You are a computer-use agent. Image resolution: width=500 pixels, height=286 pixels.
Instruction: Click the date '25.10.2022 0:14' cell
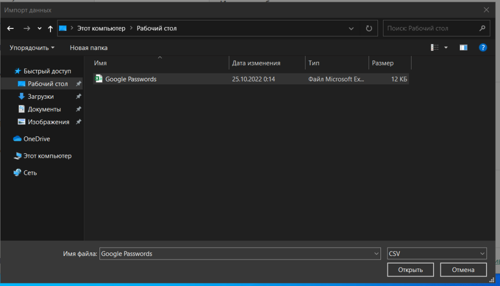coord(253,79)
